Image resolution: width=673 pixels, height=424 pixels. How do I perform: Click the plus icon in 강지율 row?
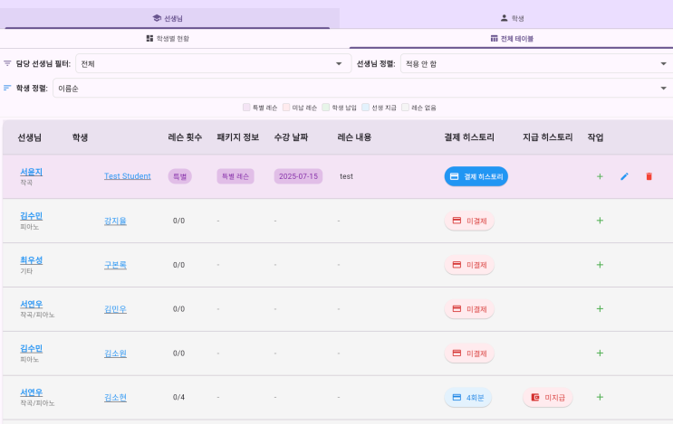pos(600,221)
